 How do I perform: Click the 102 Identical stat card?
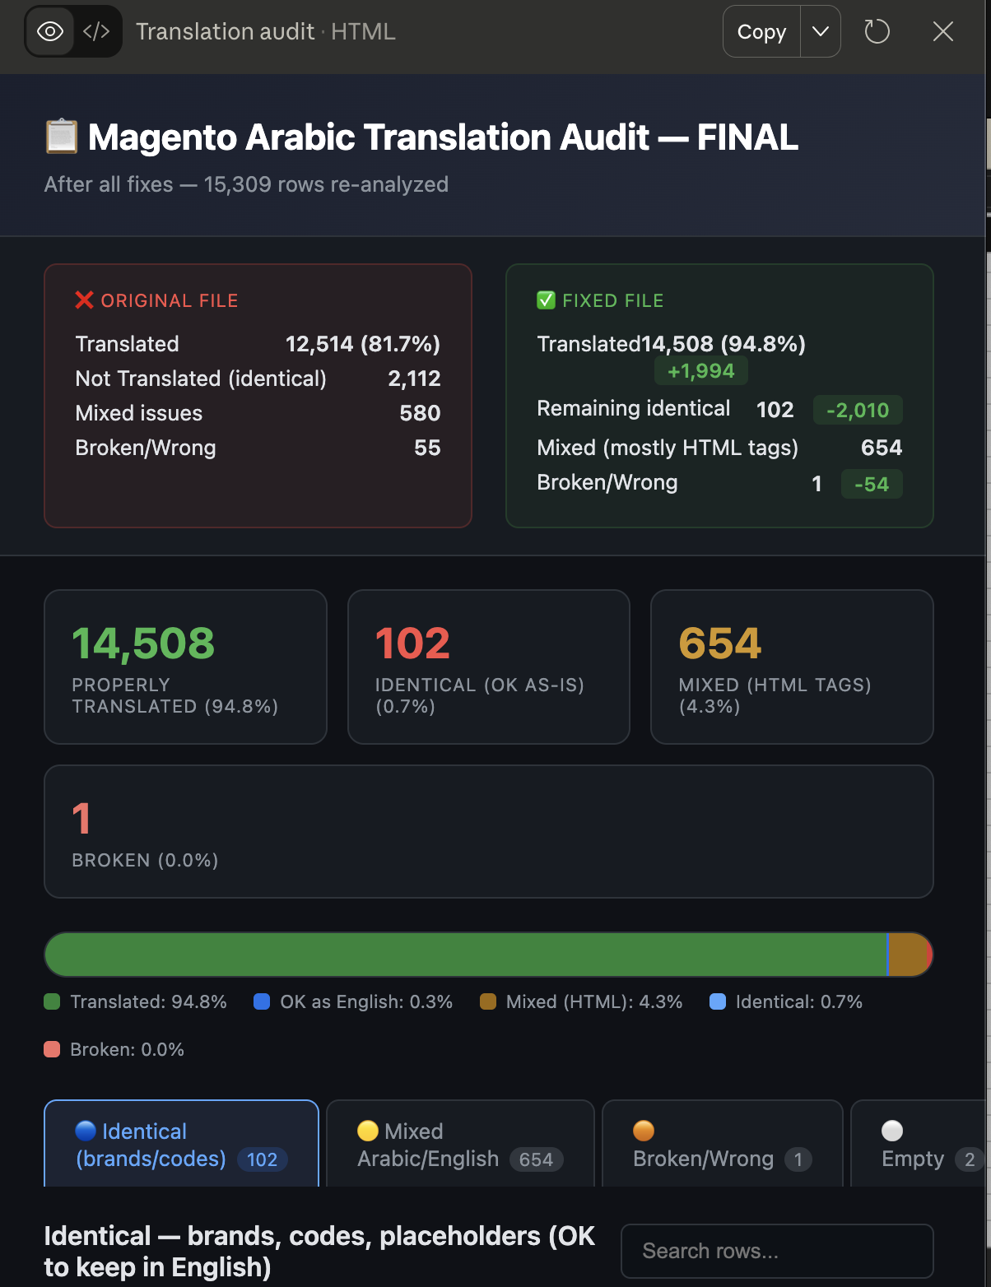(x=488, y=667)
